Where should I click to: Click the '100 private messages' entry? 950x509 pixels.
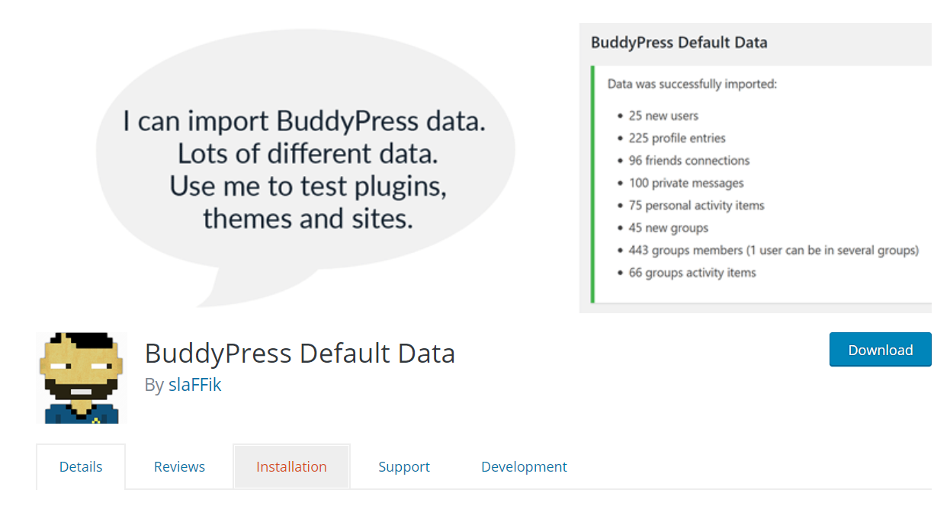pyautogui.click(x=686, y=183)
